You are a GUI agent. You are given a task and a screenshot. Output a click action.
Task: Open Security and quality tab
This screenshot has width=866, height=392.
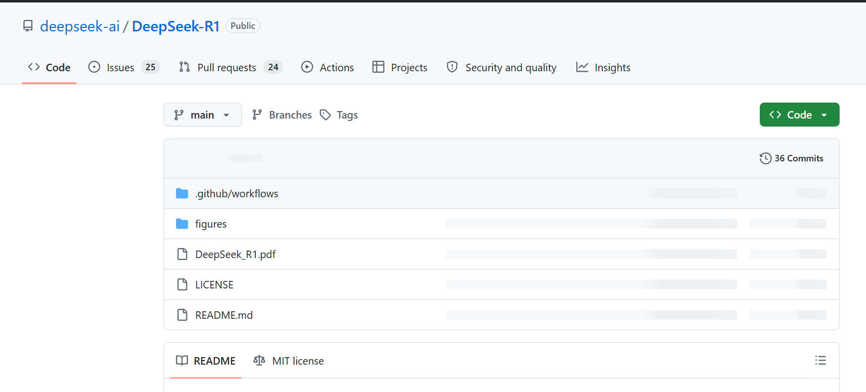pos(502,67)
